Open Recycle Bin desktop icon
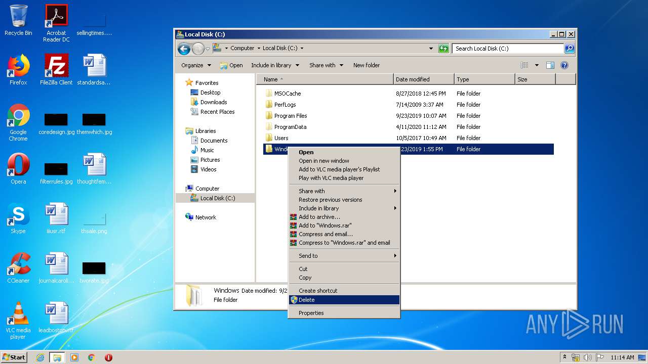648x364 pixels. coord(18,21)
